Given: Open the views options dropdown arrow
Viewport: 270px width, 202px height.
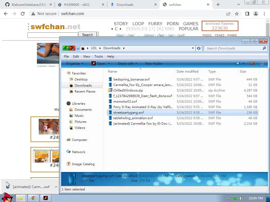Looking at the screenshot, I should point(243,64).
